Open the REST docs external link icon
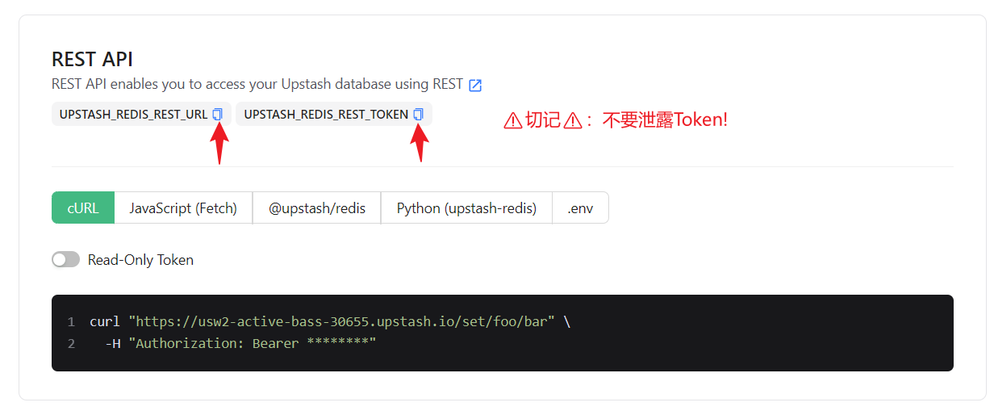994x415 pixels. (475, 85)
